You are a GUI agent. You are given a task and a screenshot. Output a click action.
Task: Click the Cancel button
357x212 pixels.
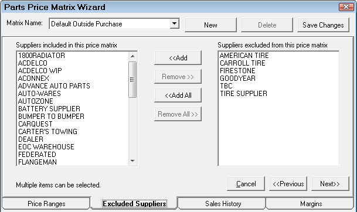coord(246,183)
